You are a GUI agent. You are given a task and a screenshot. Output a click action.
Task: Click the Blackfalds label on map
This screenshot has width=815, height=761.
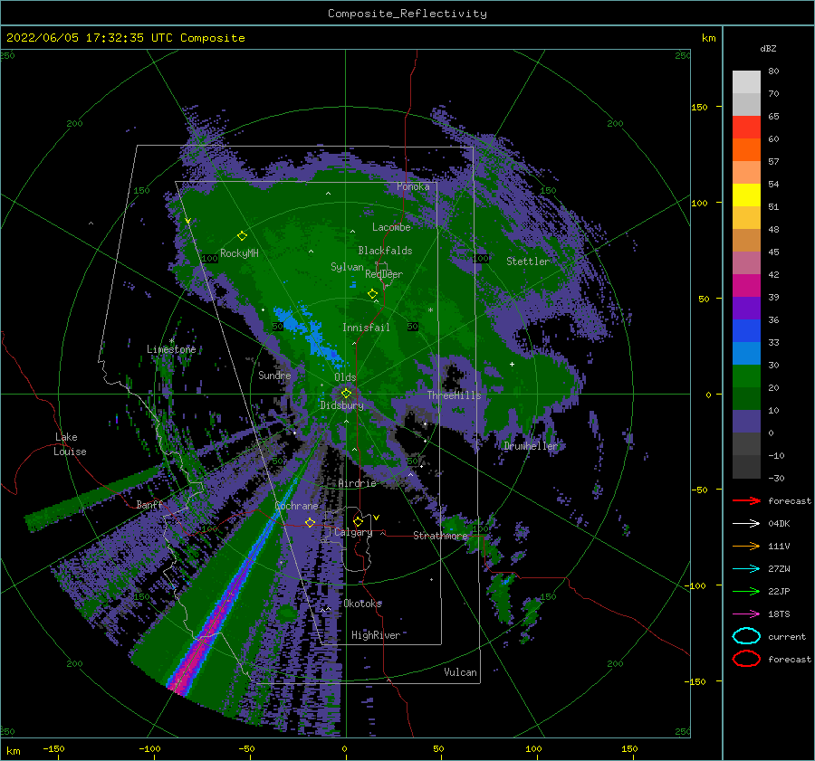tap(385, 251)
